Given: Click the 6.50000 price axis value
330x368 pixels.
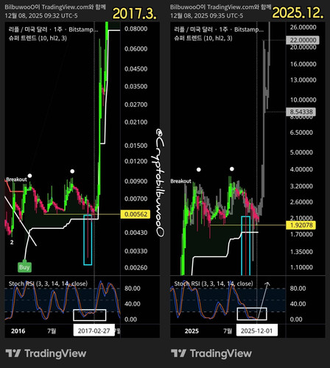Looking at the screenshot, I should tap(301, 132).
